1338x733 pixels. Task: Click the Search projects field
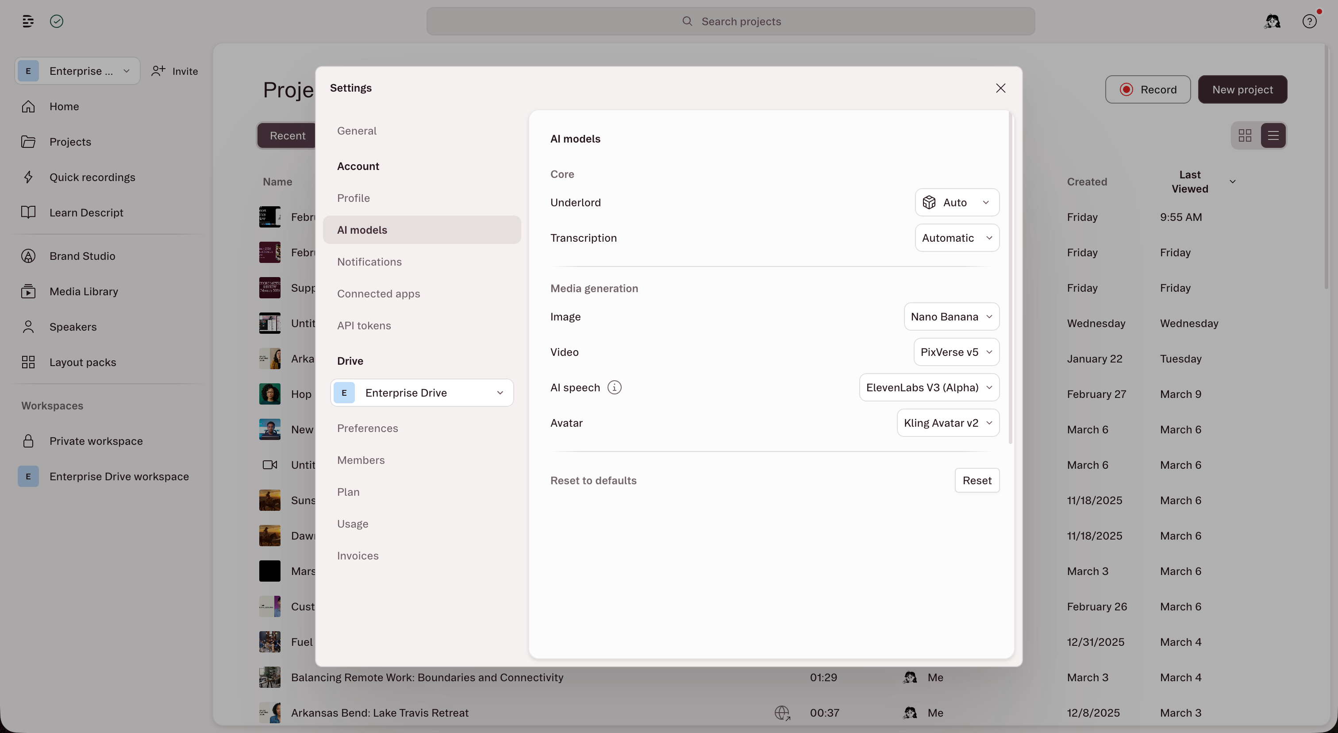(731, 21)
